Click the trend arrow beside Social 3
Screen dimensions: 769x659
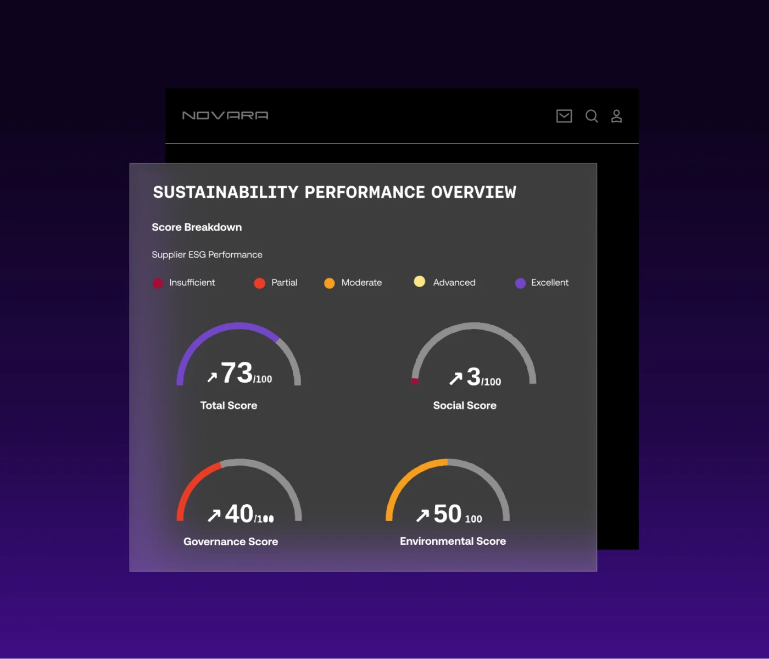point(455,378)
